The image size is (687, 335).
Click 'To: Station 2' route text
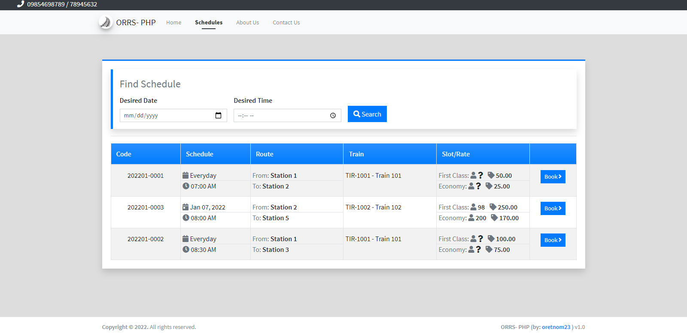pyautogui.click(x=271, y=186)
